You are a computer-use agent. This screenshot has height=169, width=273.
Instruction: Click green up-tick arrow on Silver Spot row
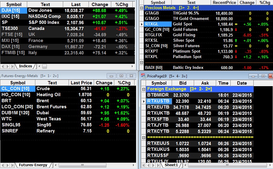pos(236,41)
